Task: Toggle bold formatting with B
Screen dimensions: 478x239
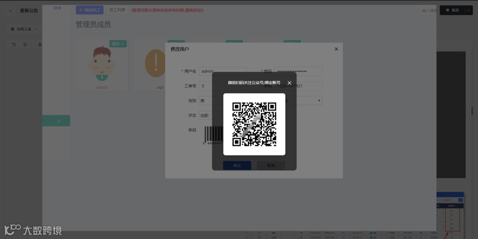Action: (x=40, y=45)
